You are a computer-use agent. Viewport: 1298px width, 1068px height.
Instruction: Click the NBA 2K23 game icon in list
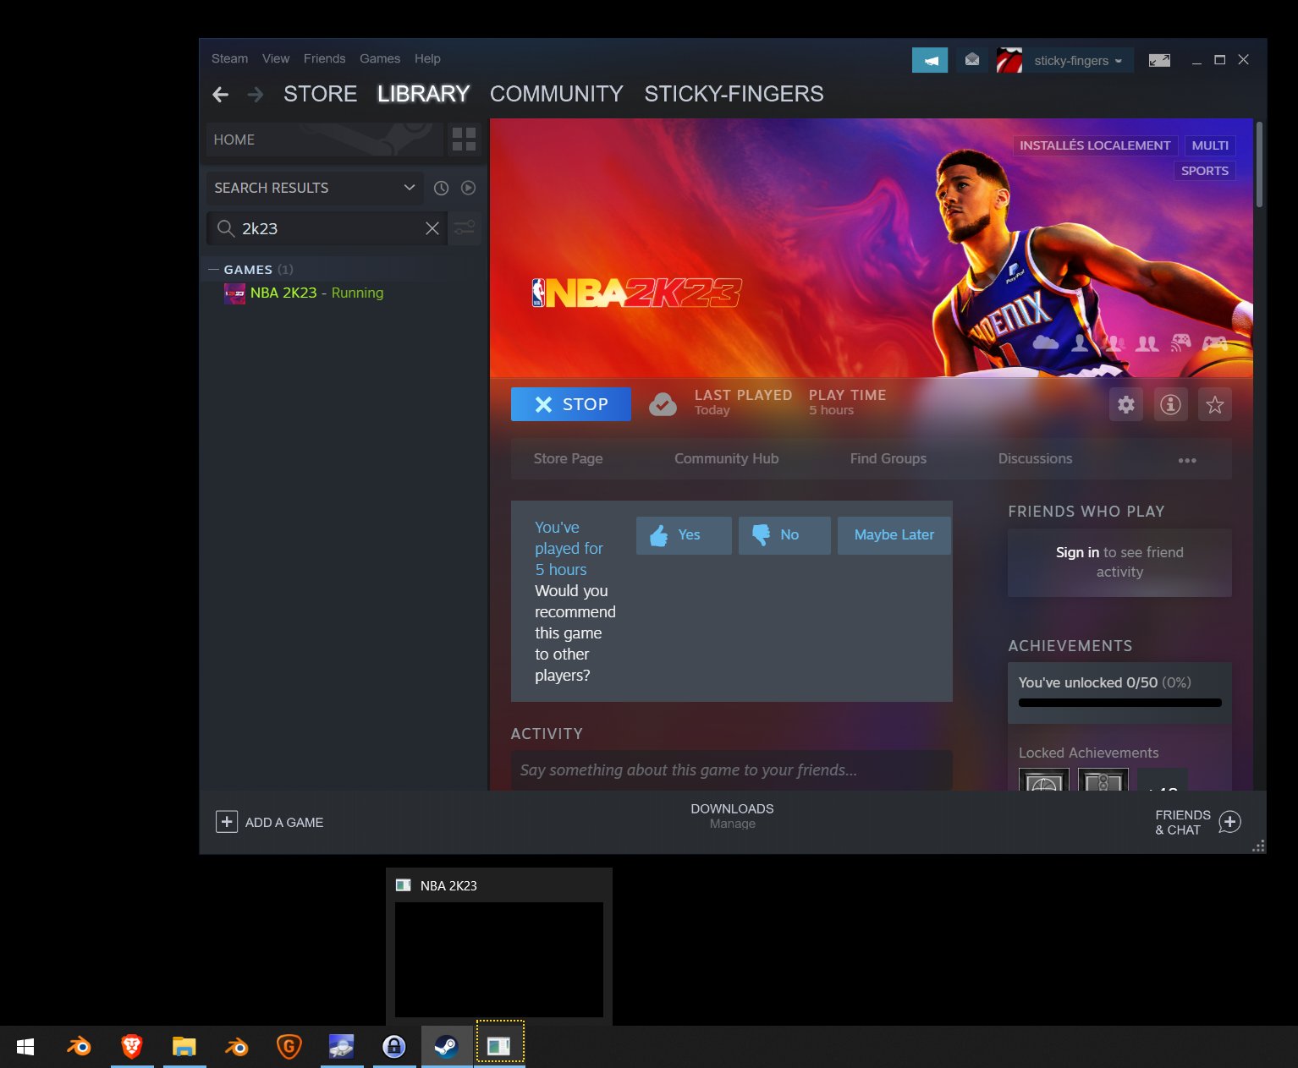(x=234, y=293)
